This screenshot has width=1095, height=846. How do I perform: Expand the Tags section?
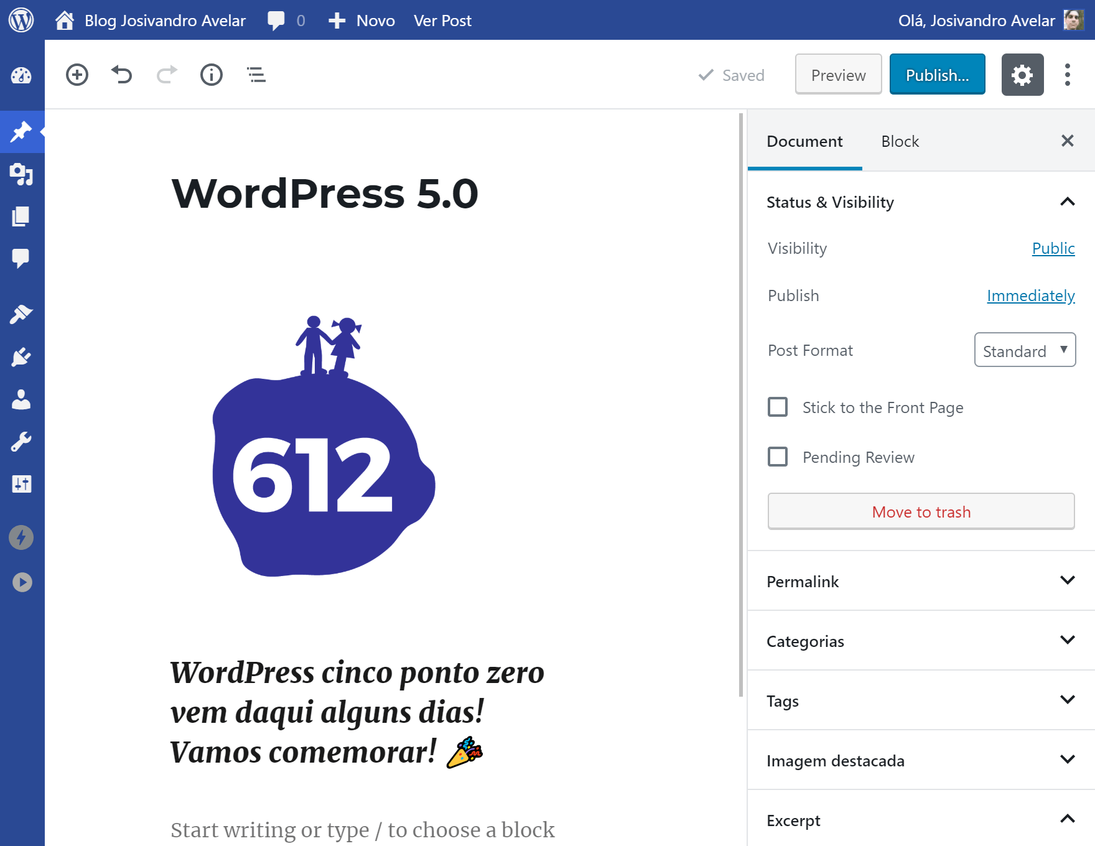pyautogui.click(x=921, y=700)
